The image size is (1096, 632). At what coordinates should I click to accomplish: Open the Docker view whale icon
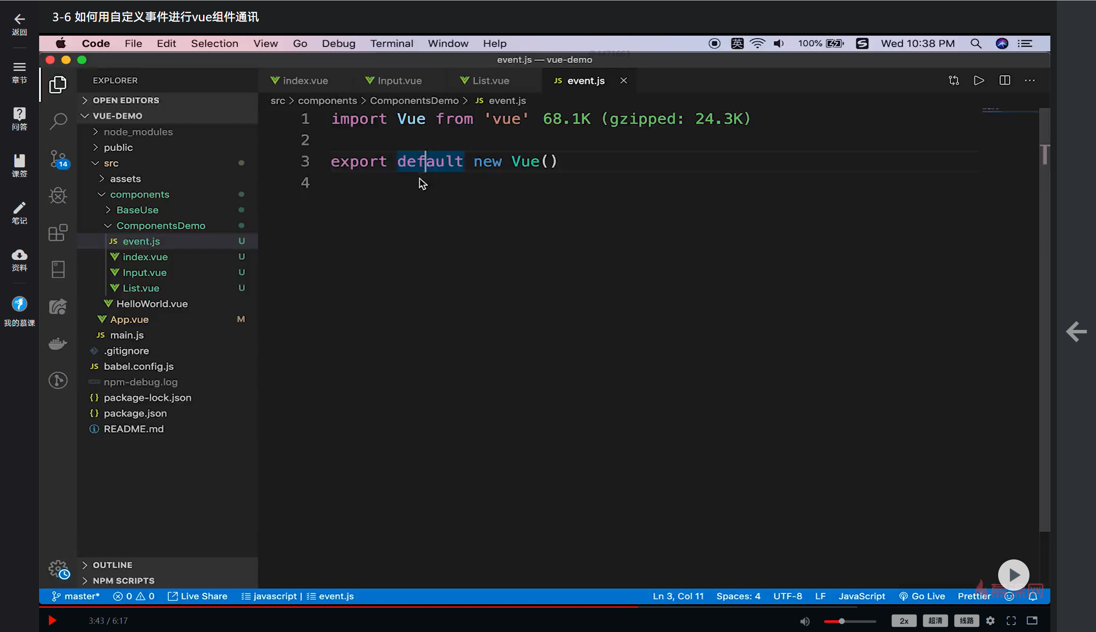click(58, 343)
